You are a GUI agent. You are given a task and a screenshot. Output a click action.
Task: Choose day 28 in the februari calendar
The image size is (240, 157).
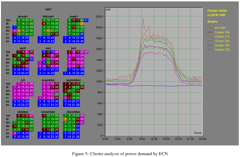point(57,34)
